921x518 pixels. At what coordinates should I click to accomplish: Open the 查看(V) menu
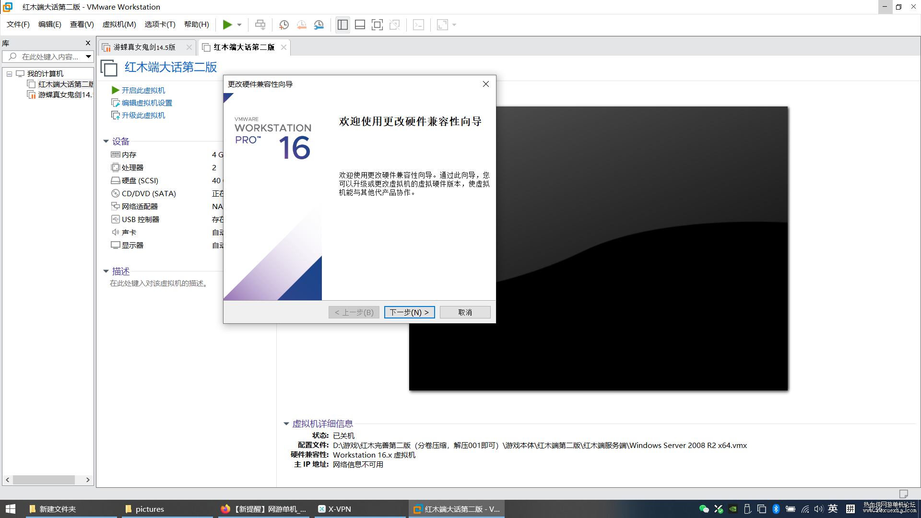click(82, 24)
